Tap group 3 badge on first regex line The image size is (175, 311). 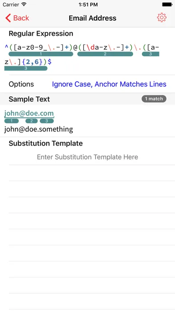pos(150,54)
